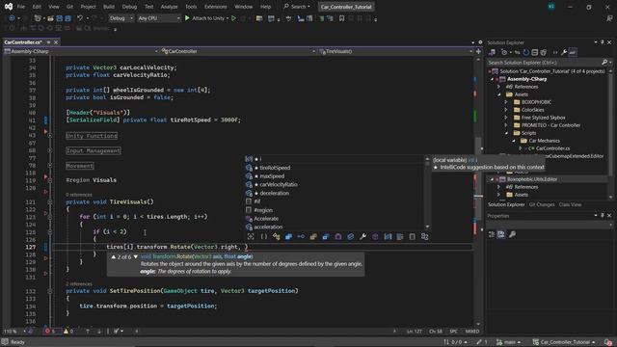
Task: Select PROMETEO - Car Controller folder
Action: pos(550,125)
